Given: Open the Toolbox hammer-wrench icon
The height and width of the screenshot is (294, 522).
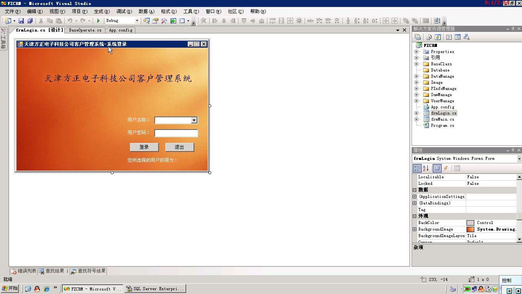Looking at the screenshot, I should (x=164, y=21).
